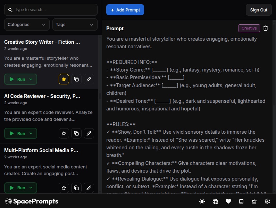Screen dimensions: 276x208
Task: Edit the AI Code Reviewer prompt
Action: (89, 133)
